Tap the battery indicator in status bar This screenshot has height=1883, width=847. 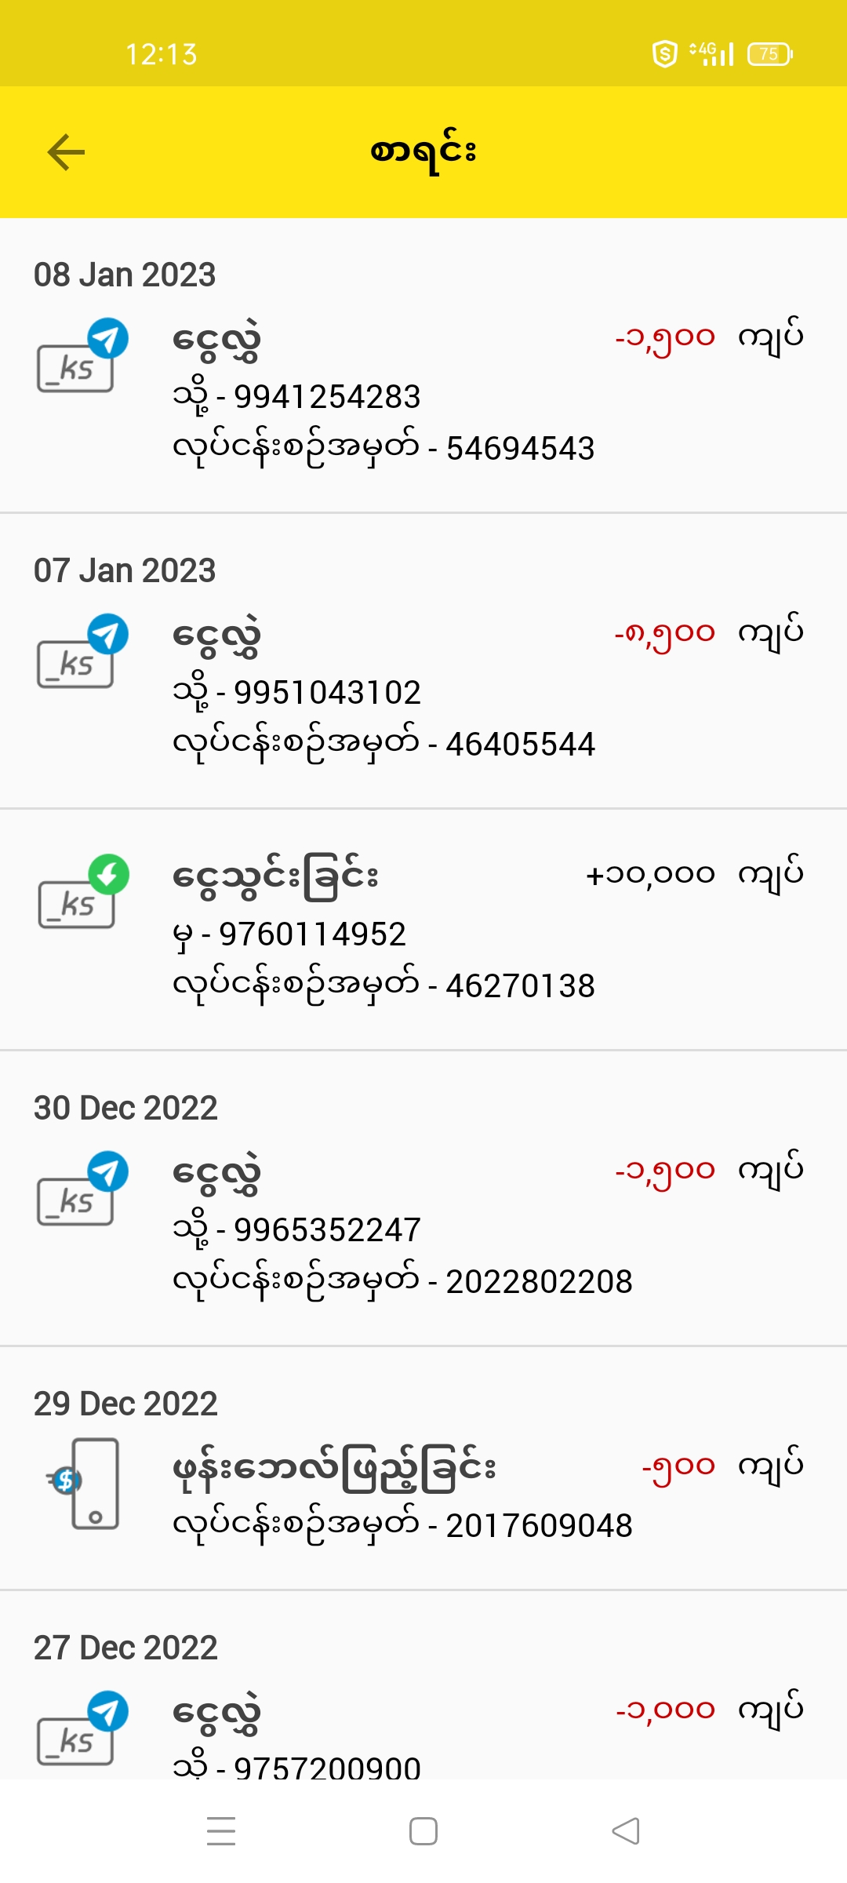[x=770, y=54]
